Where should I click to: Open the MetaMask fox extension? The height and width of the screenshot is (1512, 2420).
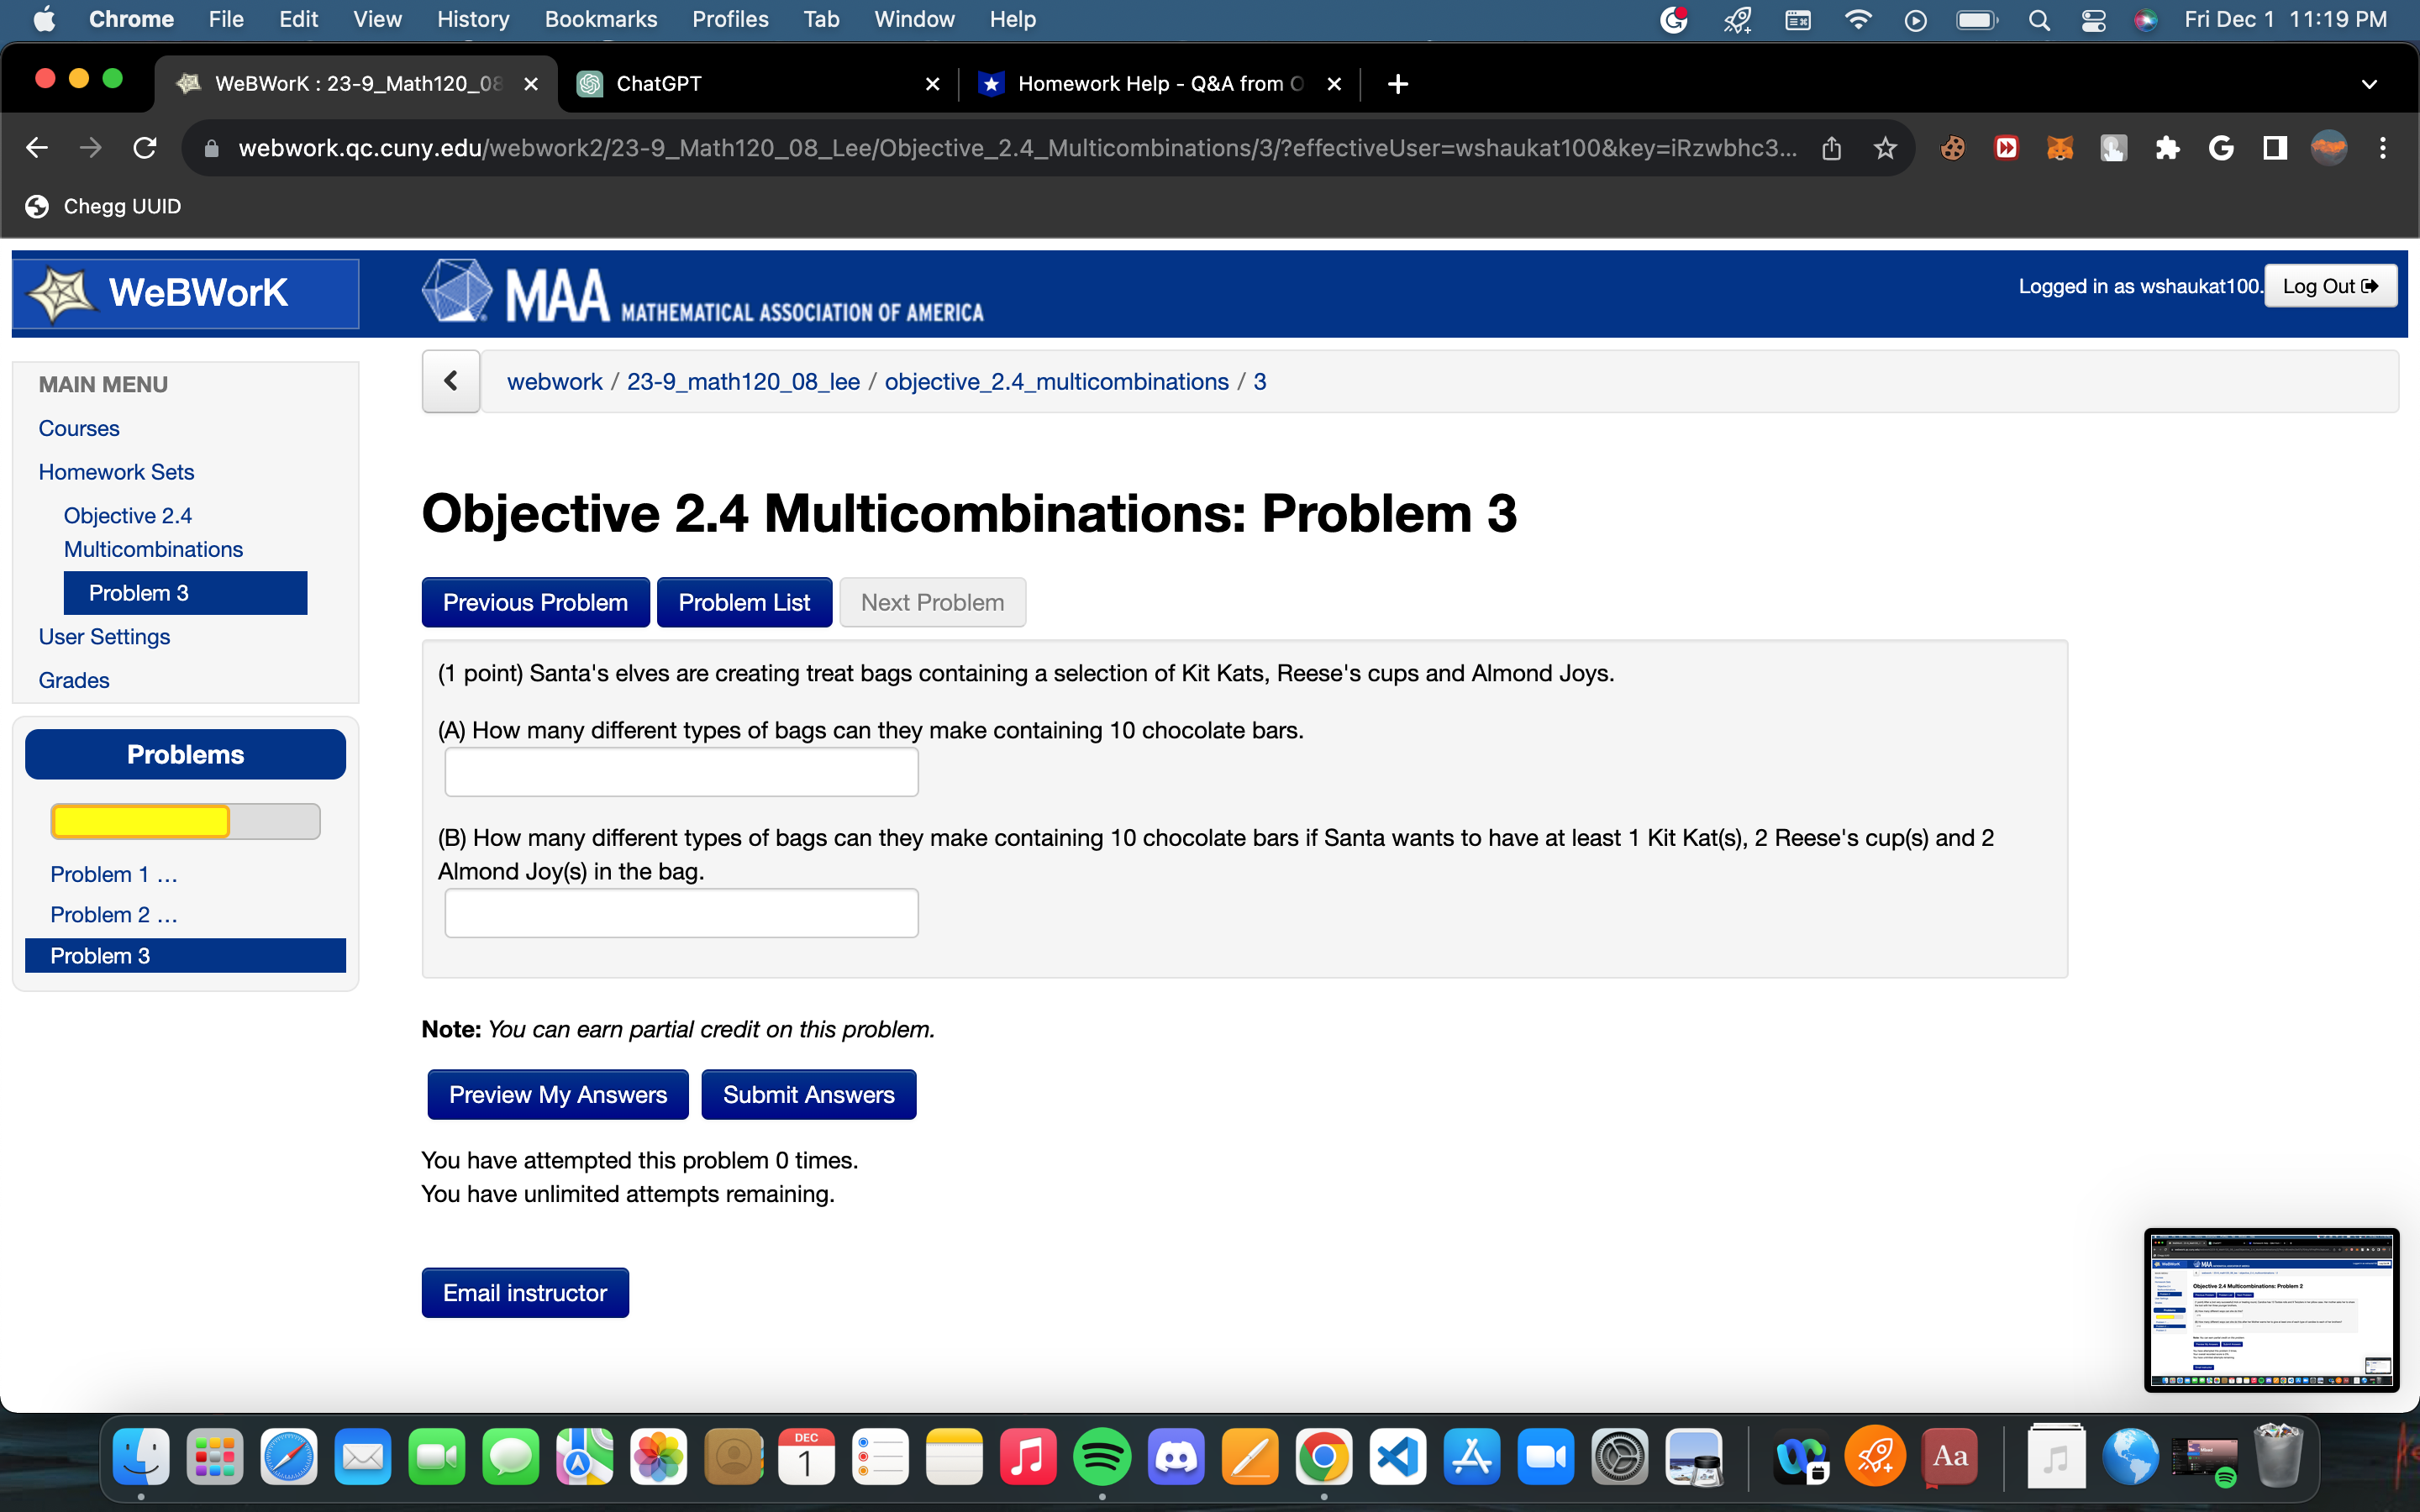(2060, 147)
